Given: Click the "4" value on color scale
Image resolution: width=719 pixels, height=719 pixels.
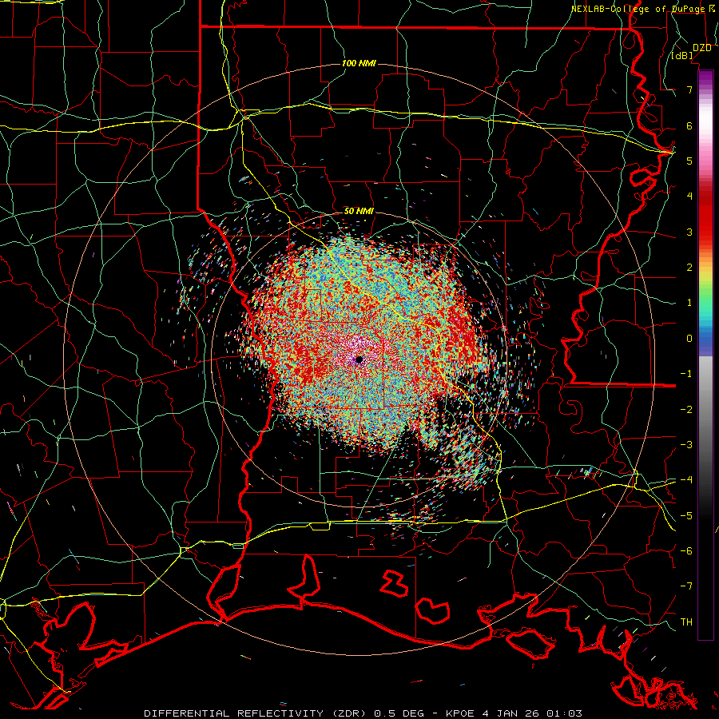Looking at the screenshot, I should (689, 197).
